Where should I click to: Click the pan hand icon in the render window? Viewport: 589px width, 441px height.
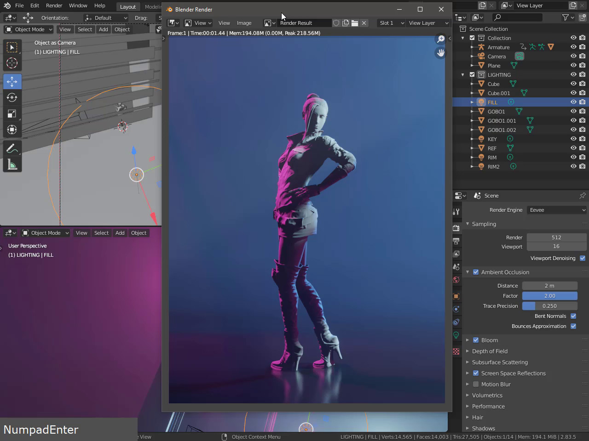point(440,53)
